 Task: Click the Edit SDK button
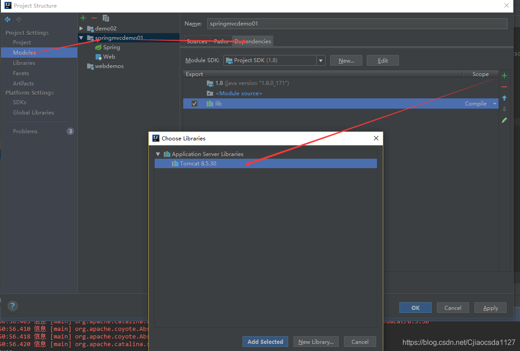coord(383,60)
